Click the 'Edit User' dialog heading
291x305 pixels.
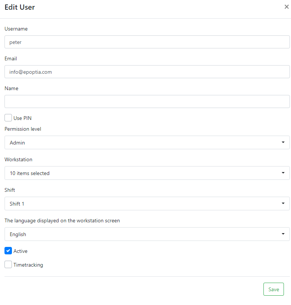pos(20,7)
